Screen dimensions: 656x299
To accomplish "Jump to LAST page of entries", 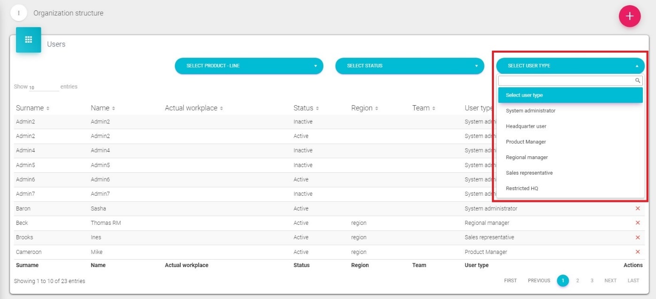I will coord(633,281).
